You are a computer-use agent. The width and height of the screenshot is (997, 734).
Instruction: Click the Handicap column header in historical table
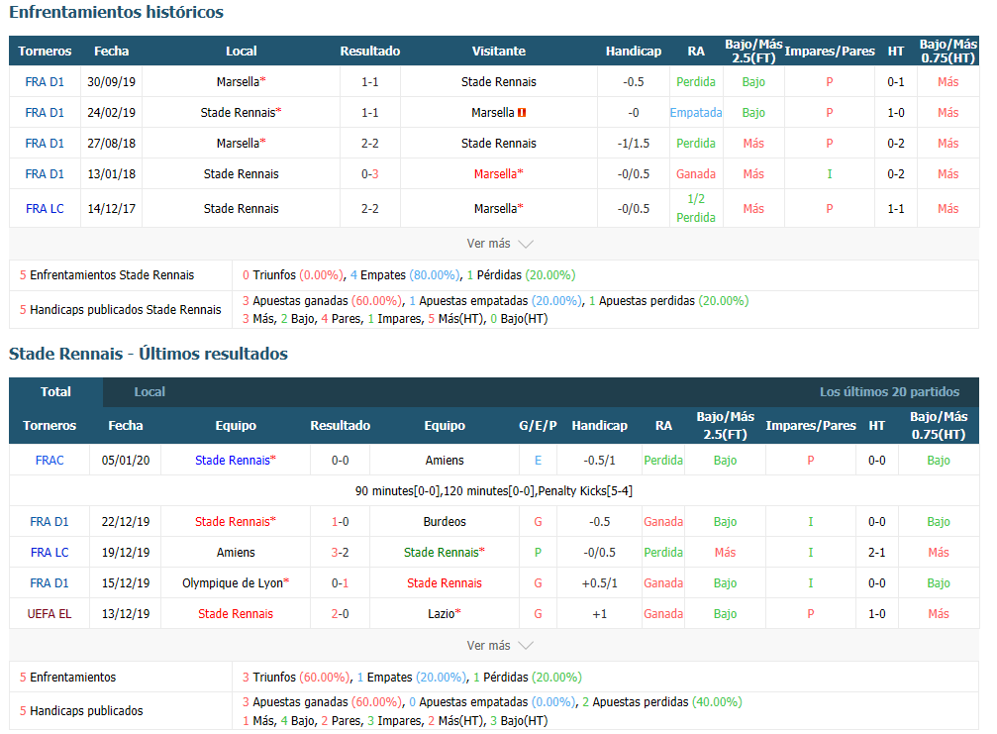click(x=634, y=51)
